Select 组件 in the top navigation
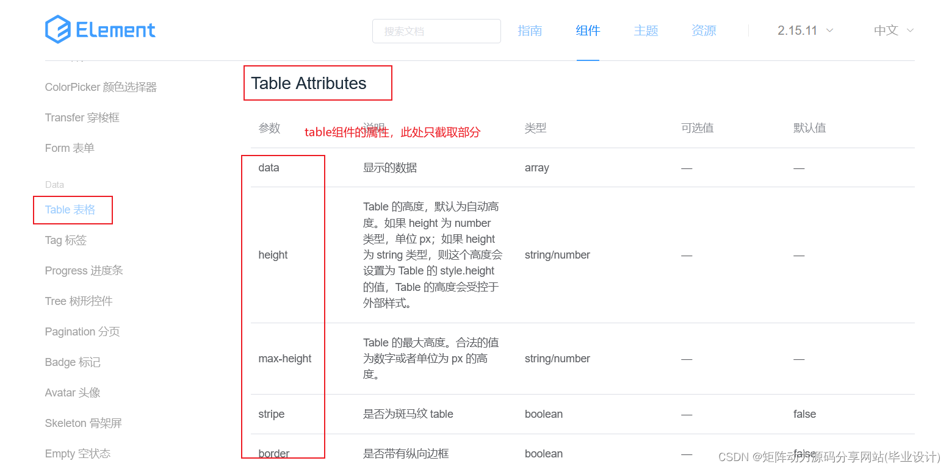Screen dimensions: 949x469 point(588,30)
